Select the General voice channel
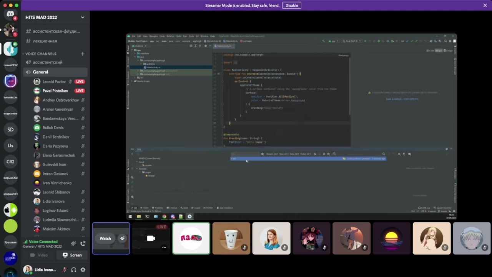The image size is (492, 277). tap(55, 72)
